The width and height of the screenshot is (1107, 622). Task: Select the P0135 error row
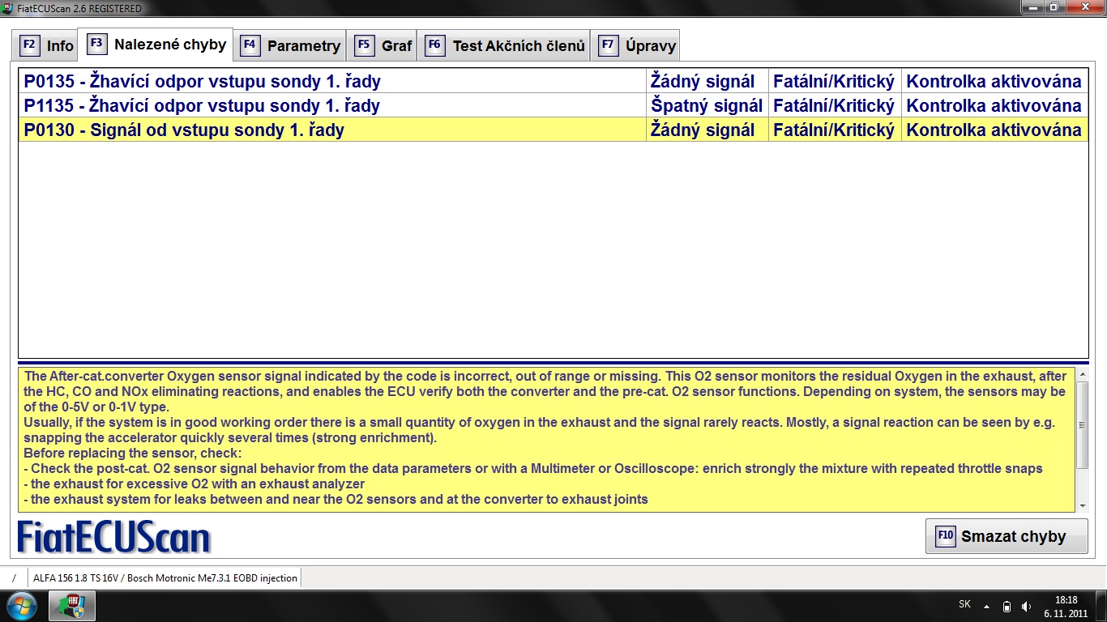332,81
